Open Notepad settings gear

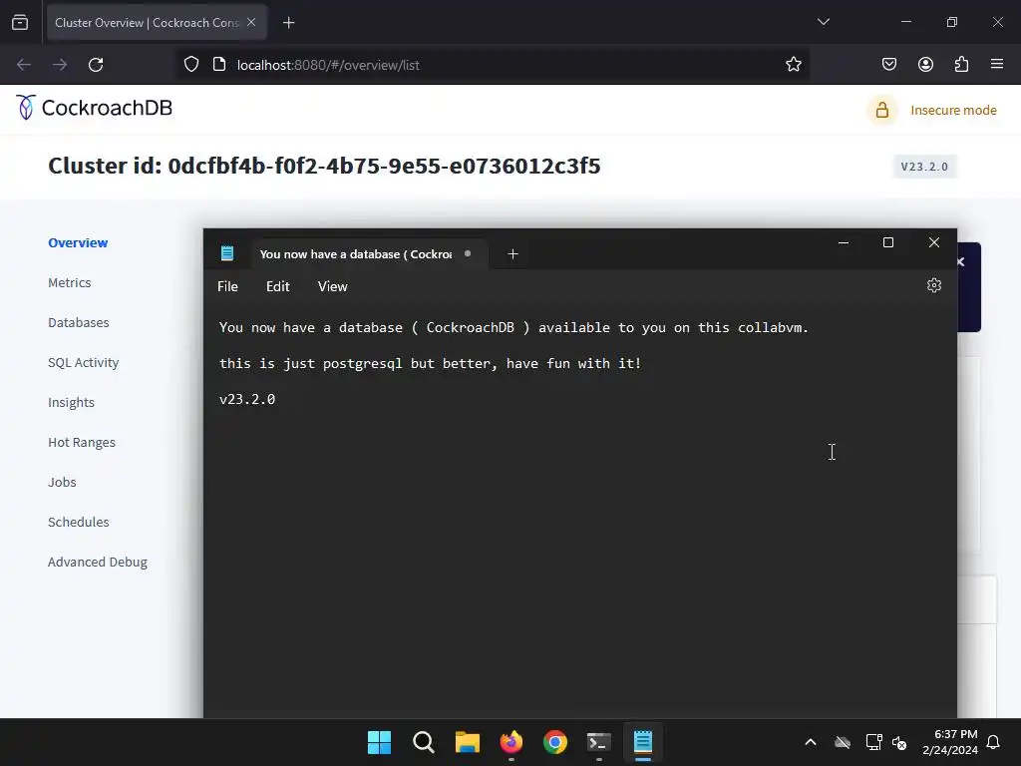click(x=933, y=285)
